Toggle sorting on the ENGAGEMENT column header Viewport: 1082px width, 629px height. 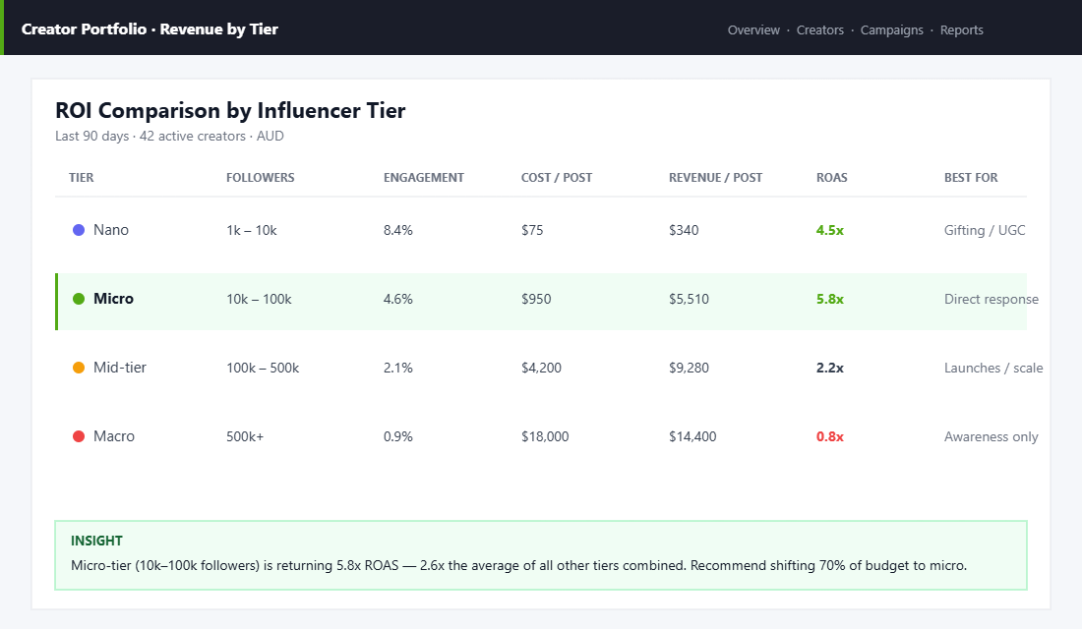[424, 178]
